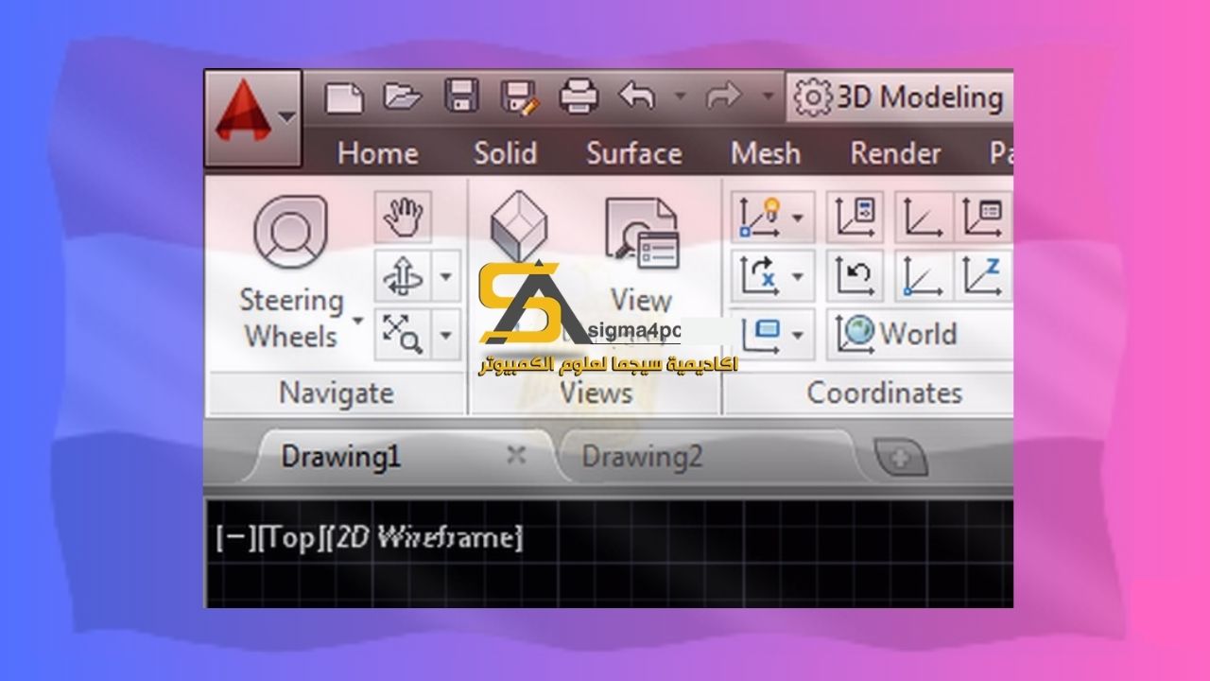Image resolution: width=1210 pixels, height=681 pixels.
Task: Click the plain UCS icon in top row
Action: pos(924,218)
